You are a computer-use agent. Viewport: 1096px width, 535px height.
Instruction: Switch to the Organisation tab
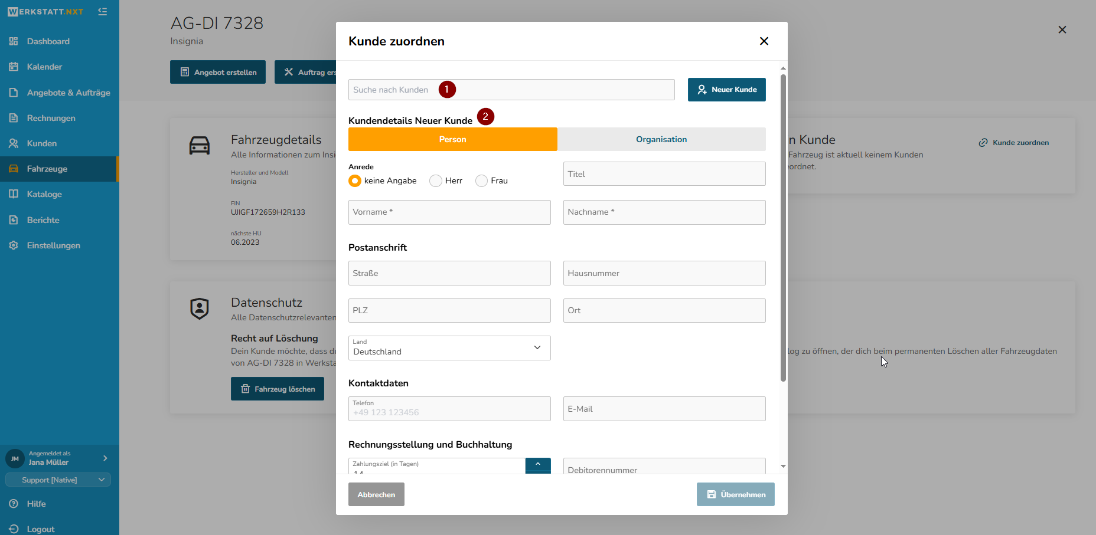[x=661, y=139]
